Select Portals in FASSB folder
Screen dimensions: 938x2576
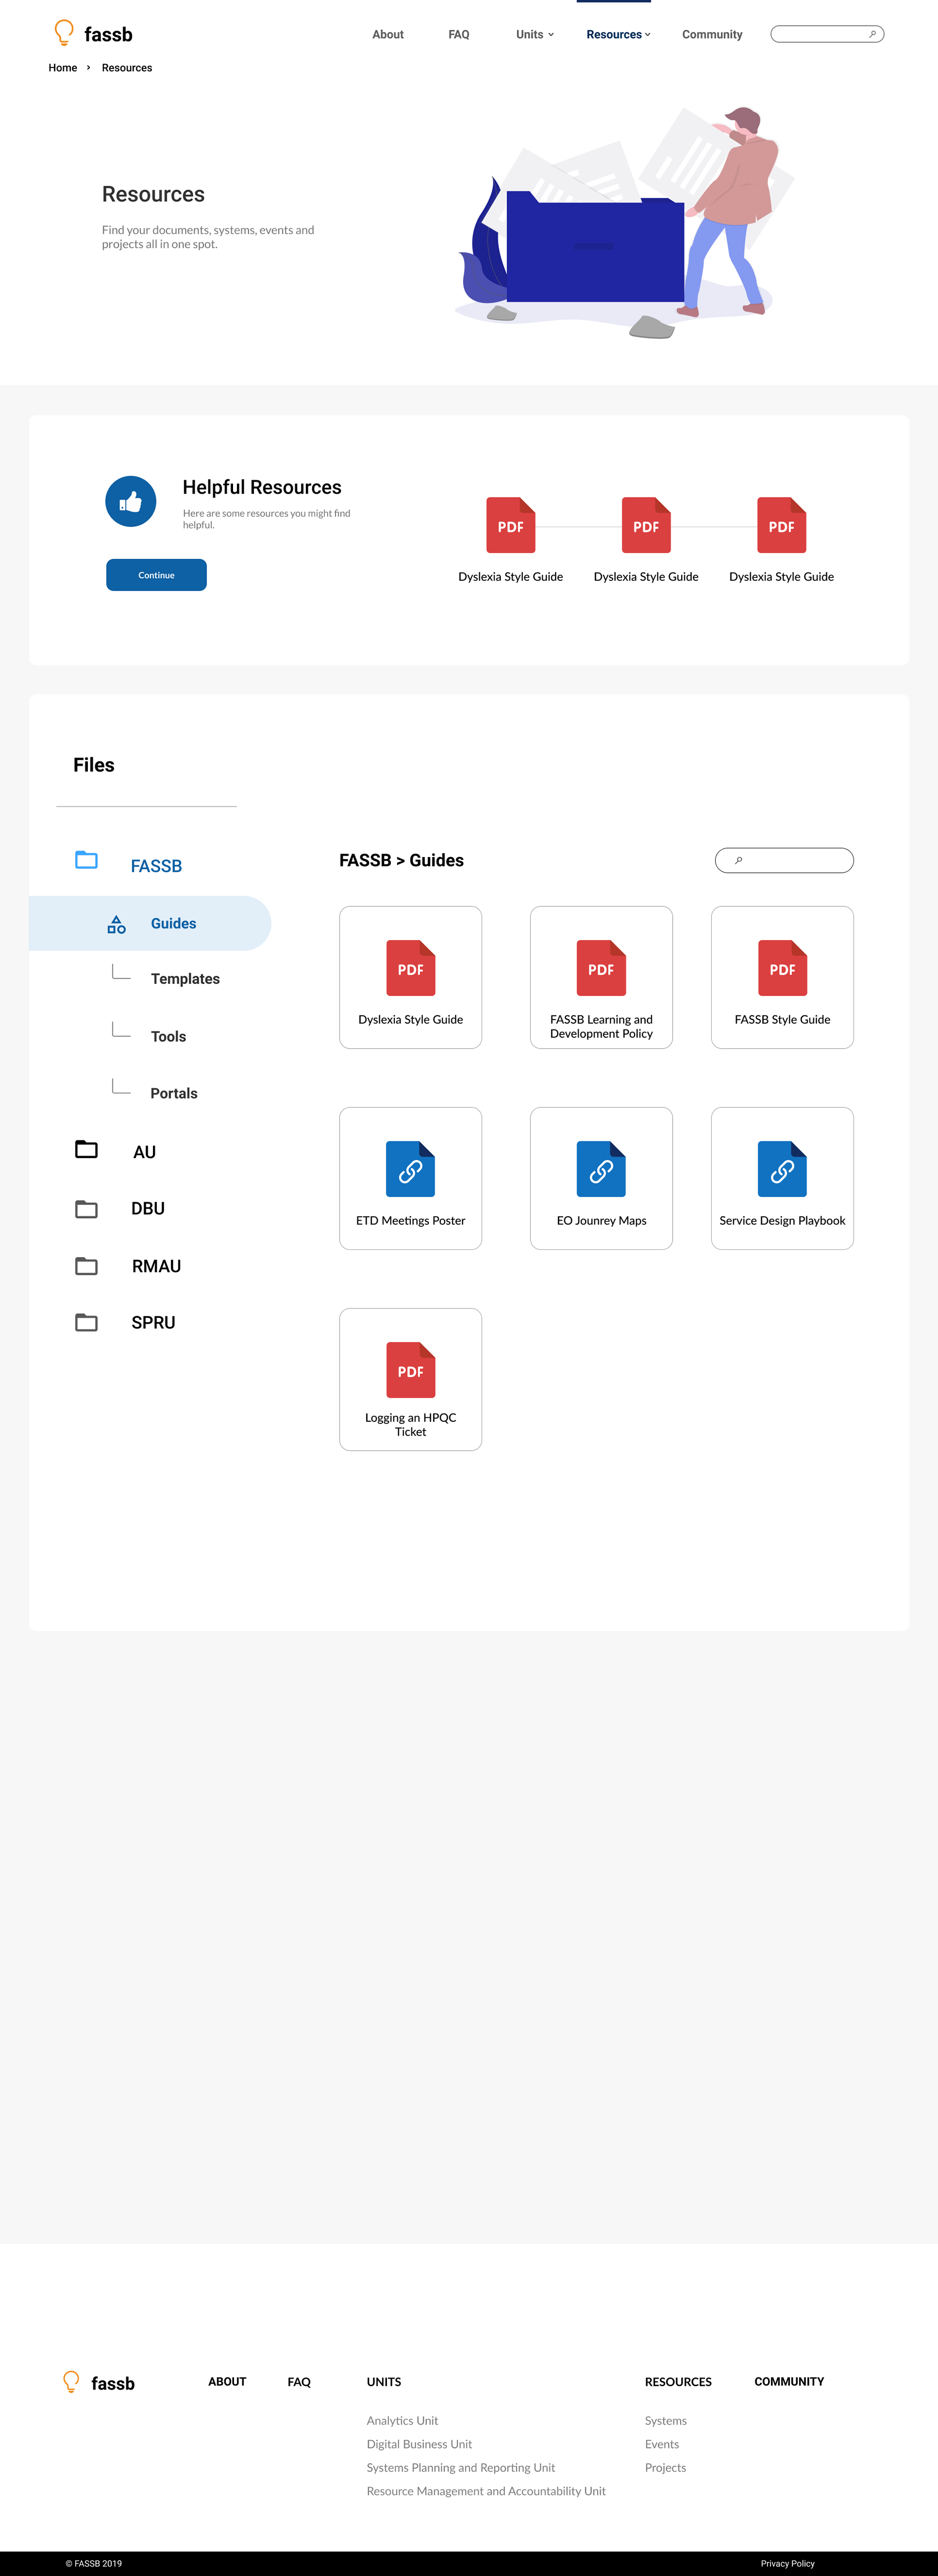coord(174,1094)
